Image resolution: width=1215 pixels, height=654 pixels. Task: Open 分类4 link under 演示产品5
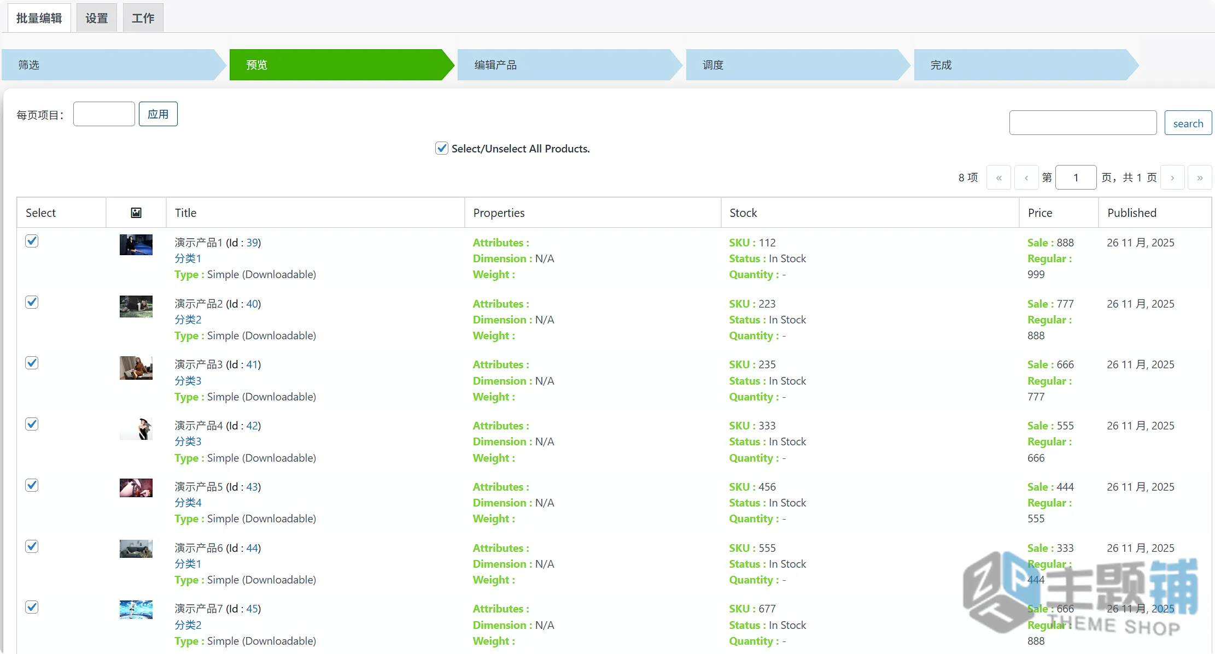tap(188, 503)
